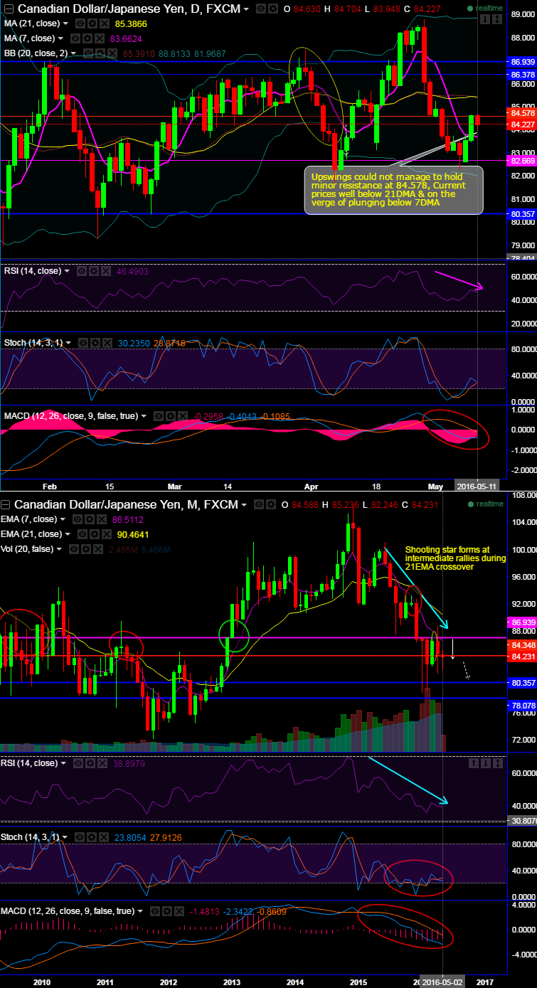
Task: Remove the MA (7, close) indicator
Action: coord(97,38)
